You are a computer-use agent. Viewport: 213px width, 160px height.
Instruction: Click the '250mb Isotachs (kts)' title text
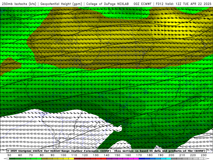click(x=19, y=4)
